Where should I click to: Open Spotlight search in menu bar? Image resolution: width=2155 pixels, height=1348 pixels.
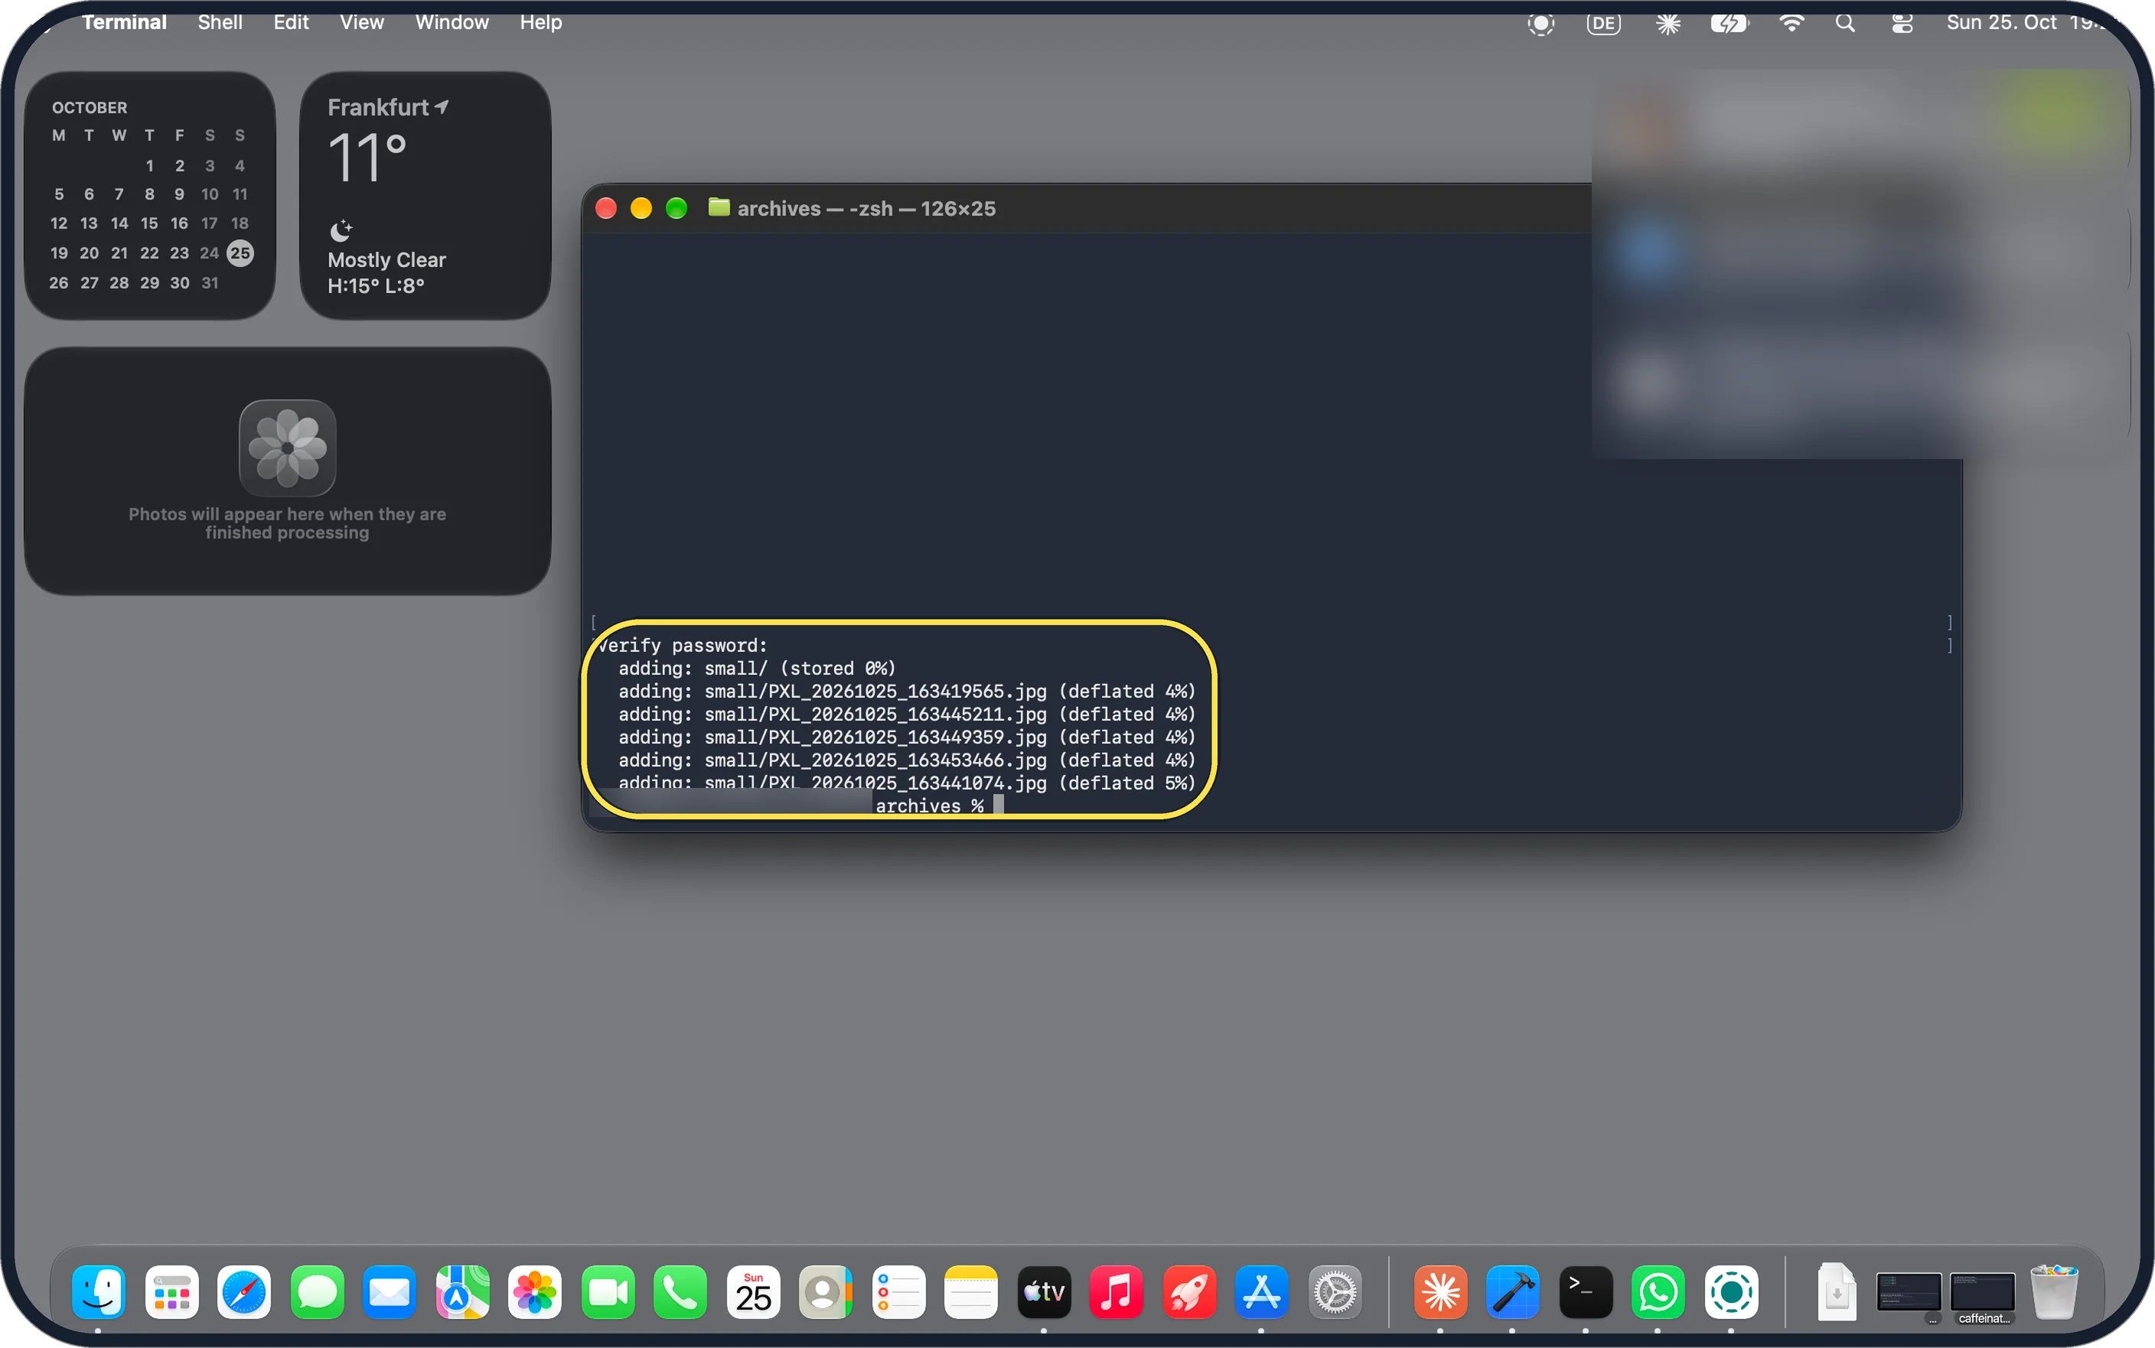tap(1845, 23)
